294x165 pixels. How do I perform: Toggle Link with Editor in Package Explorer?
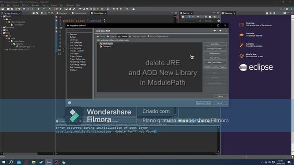[x=37, y=13]
